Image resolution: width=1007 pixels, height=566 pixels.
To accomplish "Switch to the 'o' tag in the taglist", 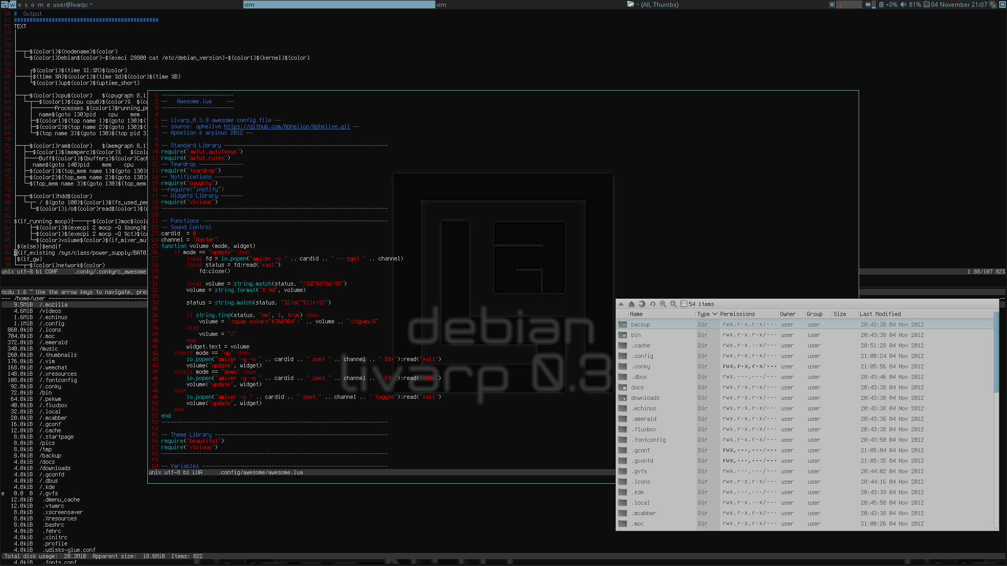I will (x=33, y=5).
